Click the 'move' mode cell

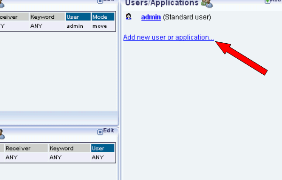coord(100,26)
